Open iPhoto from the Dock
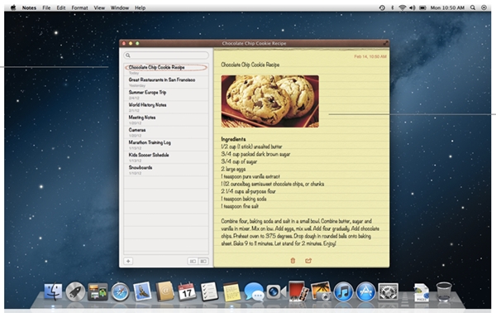This screenshot has width=496, height=313. [321, 291]
